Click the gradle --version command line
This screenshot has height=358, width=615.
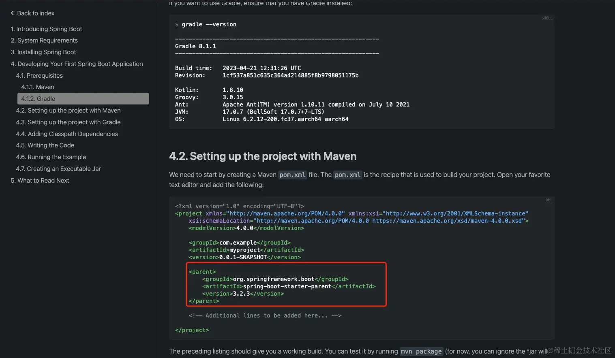(206, 24)
